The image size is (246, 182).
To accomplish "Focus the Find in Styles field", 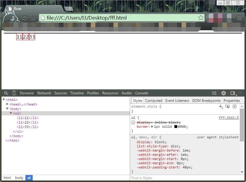I will tap(187, 178).
